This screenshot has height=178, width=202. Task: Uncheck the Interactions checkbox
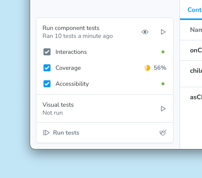pyautogui.click(x=47, y=52)
